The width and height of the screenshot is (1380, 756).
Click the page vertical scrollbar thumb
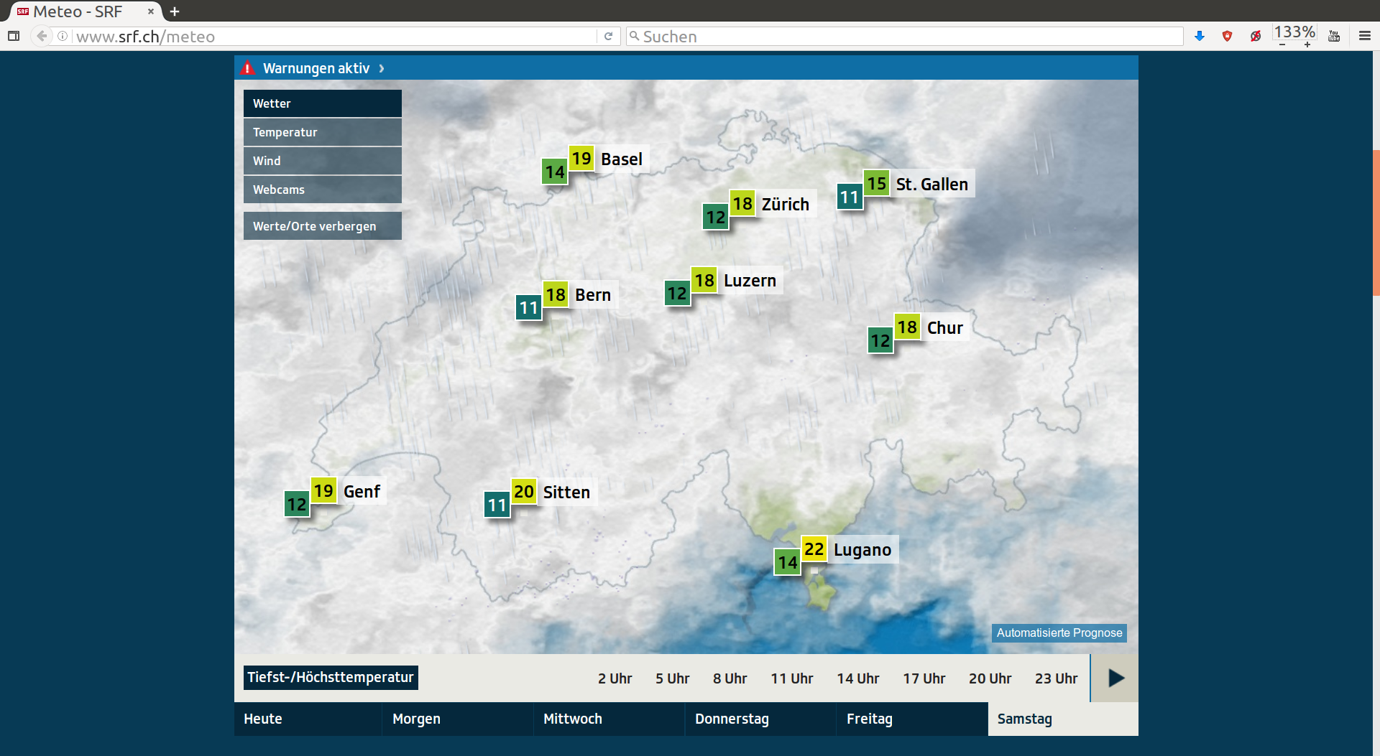click(1376, 223)
